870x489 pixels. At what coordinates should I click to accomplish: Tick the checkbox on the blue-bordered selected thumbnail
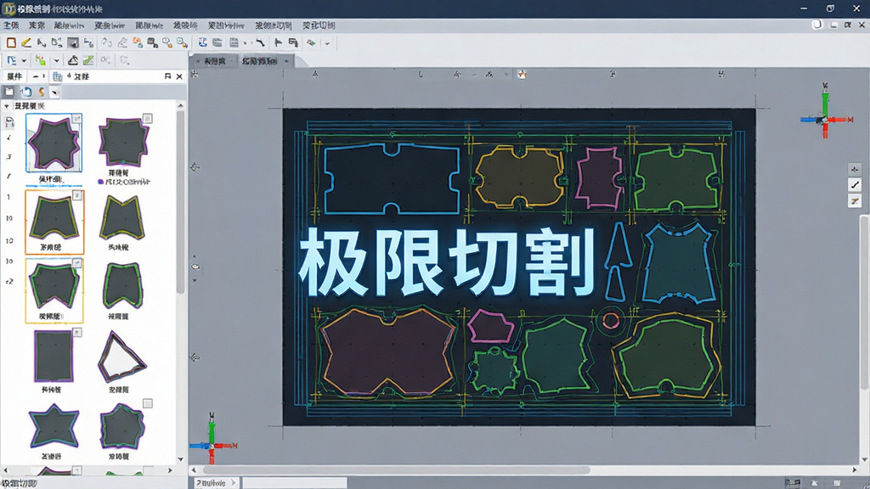(x=77, y=118)
